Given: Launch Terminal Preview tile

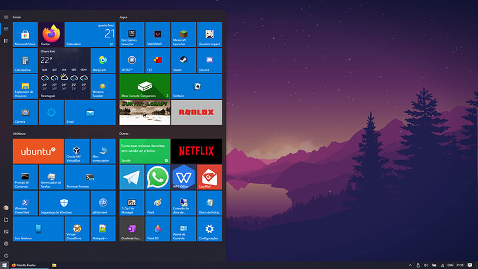Looking at the screenshot, I should coord(90,177).
